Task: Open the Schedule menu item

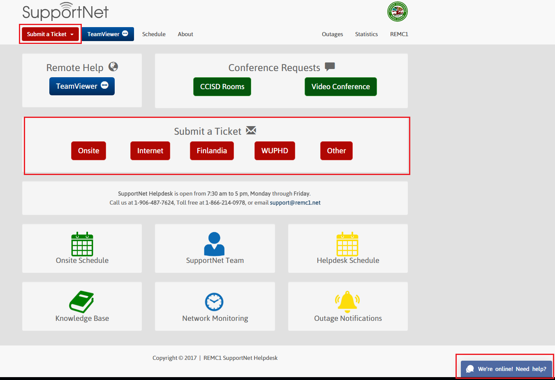Action: pyautogui.click(x=154, y=34)
